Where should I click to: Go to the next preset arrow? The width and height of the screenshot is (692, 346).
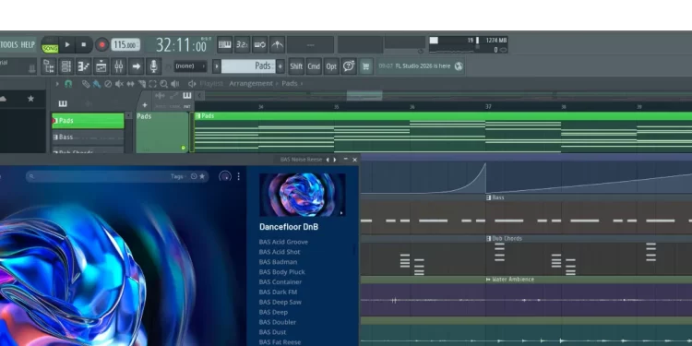click(x=335, y=160)
